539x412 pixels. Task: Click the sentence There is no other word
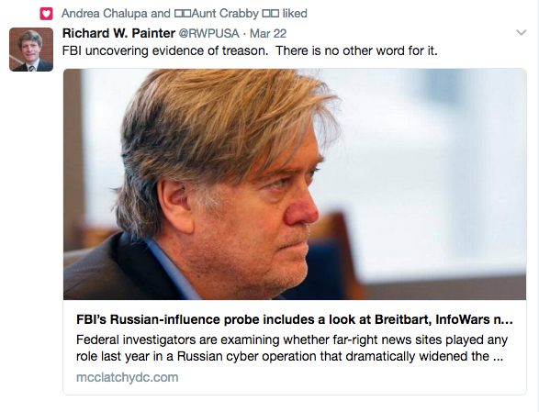coord(356,50)
